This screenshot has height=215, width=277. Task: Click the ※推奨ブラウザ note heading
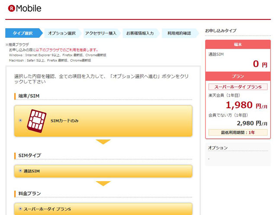(17, 45)
